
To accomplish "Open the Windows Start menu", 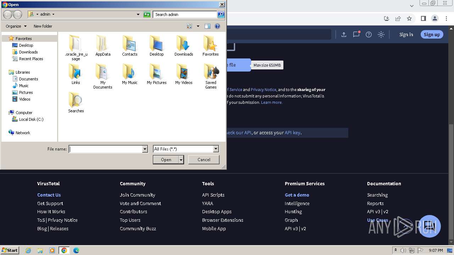I will [x=10, y=250].
